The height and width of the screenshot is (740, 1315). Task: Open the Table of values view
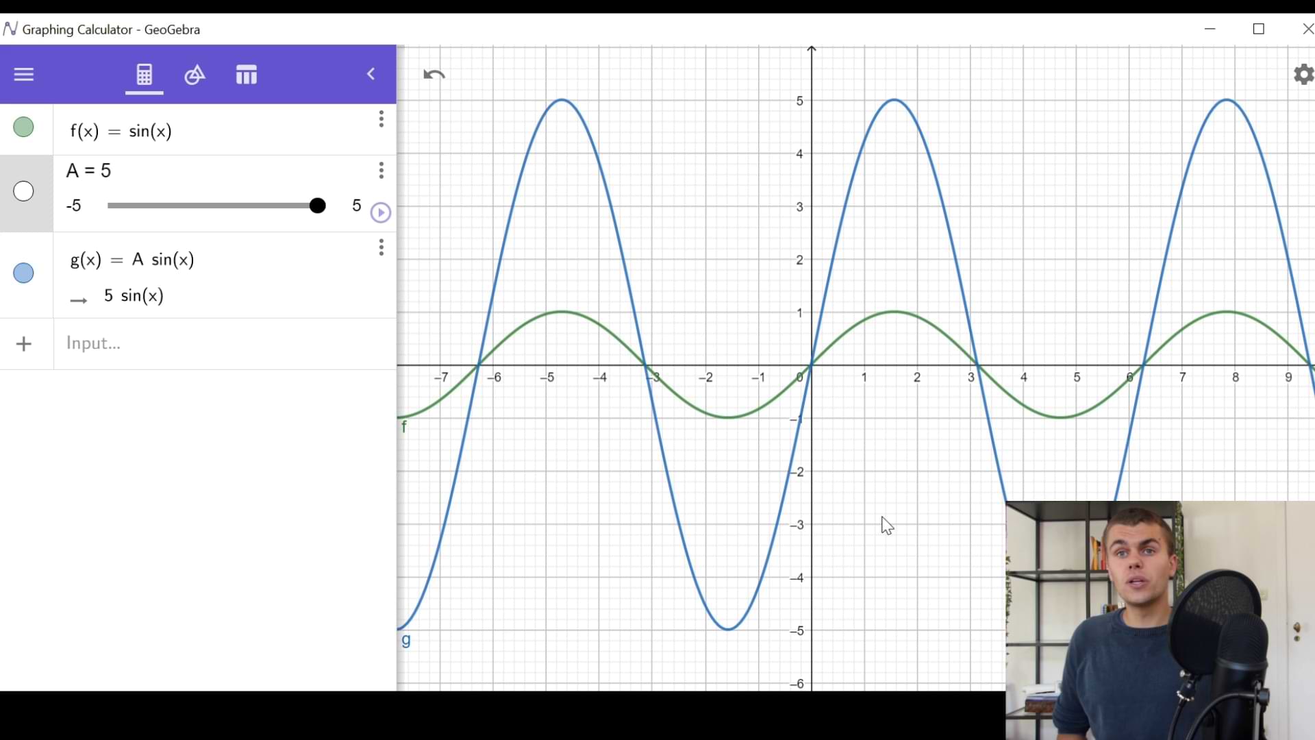pos(247,75)
